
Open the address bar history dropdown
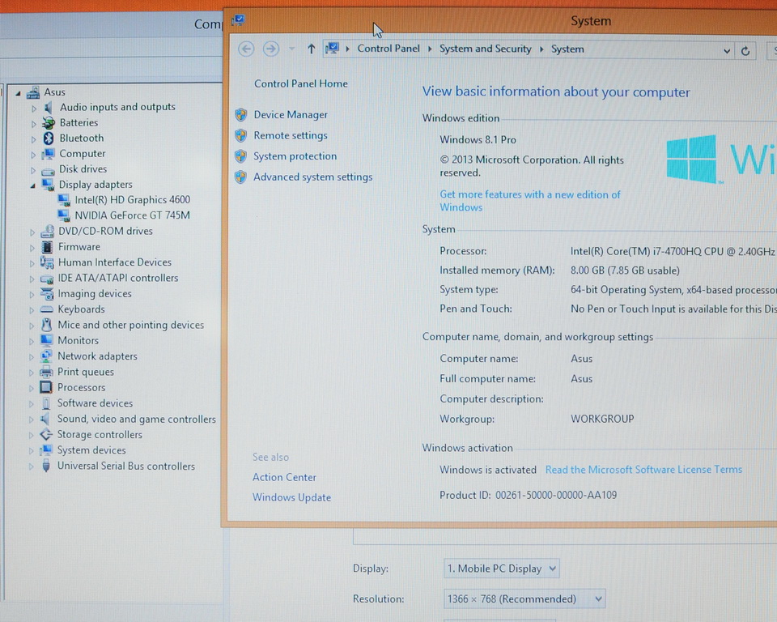727,50
